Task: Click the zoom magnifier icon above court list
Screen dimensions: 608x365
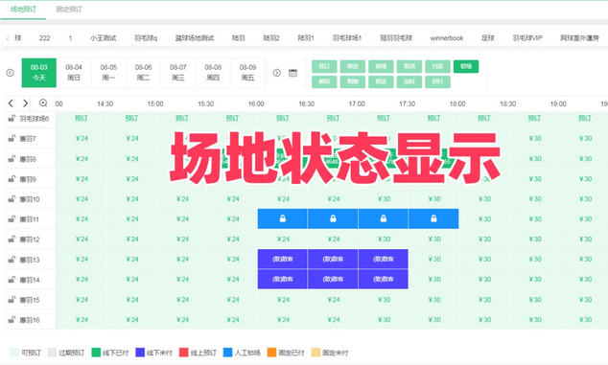Action: point(43,103)
